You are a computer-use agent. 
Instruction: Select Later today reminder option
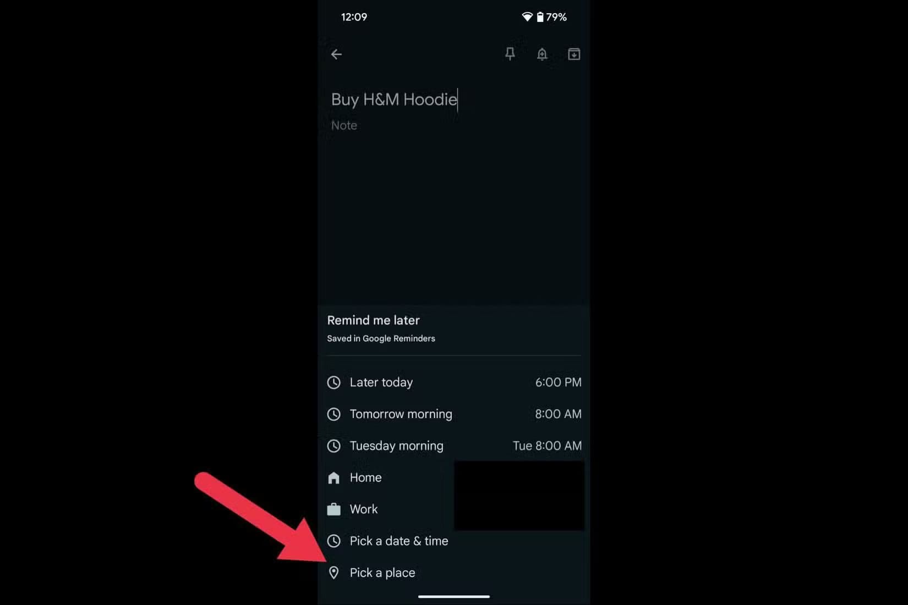pyautogui.click(x=454, y=382)
